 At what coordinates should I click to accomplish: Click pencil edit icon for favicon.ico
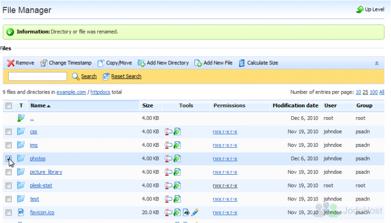195,212
